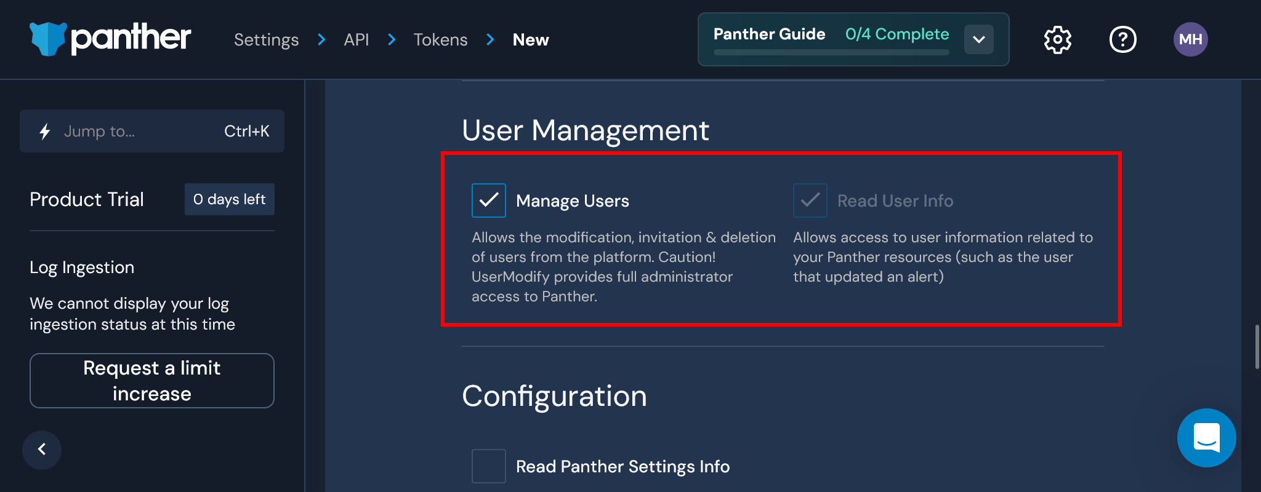The height and width of the screenshot is (492, 1261).
Task: Open the chat support bubble
Action: tap(1207, 438)
